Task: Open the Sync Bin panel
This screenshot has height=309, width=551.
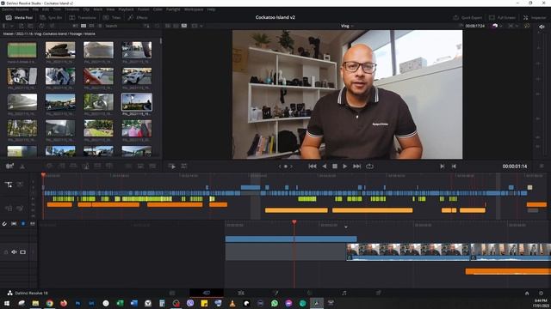Action: [52, 17]
